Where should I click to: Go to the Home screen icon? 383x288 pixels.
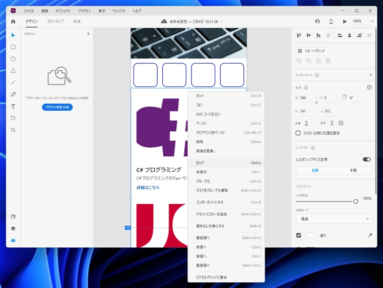pyautogui.click(x=13, y=22)
